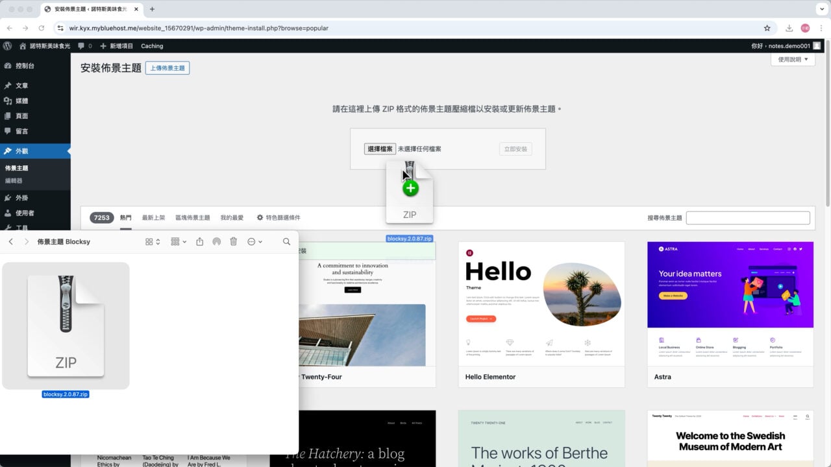Select blocksy.2.0.87.zip file icon in Finder
This screenshot has height=467, width=831.
(66, 326)
